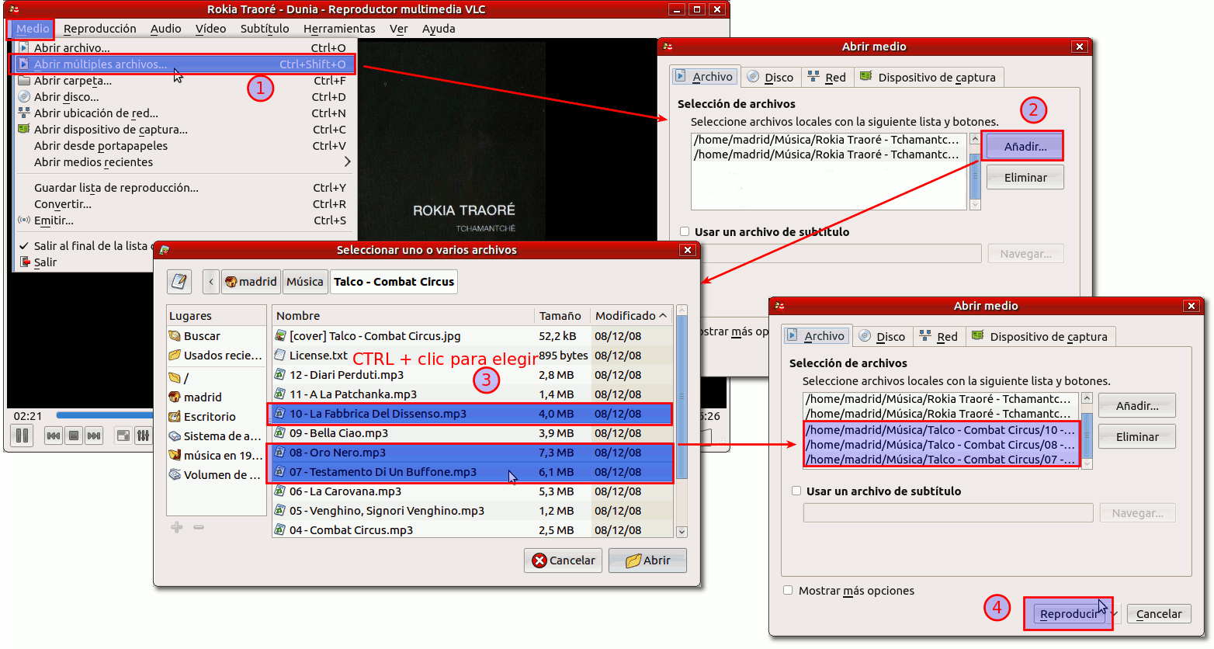Toggle Salir al final de la lista option
Viewport: 1214px width, 649px height.
[x=85, y=246]
